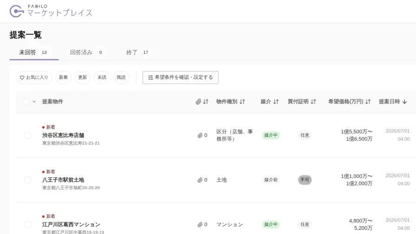The image size is (416, 234).
Task: Tick checkbox for 渋谷区恵比寿店舗 row
Action: point(27,135)
